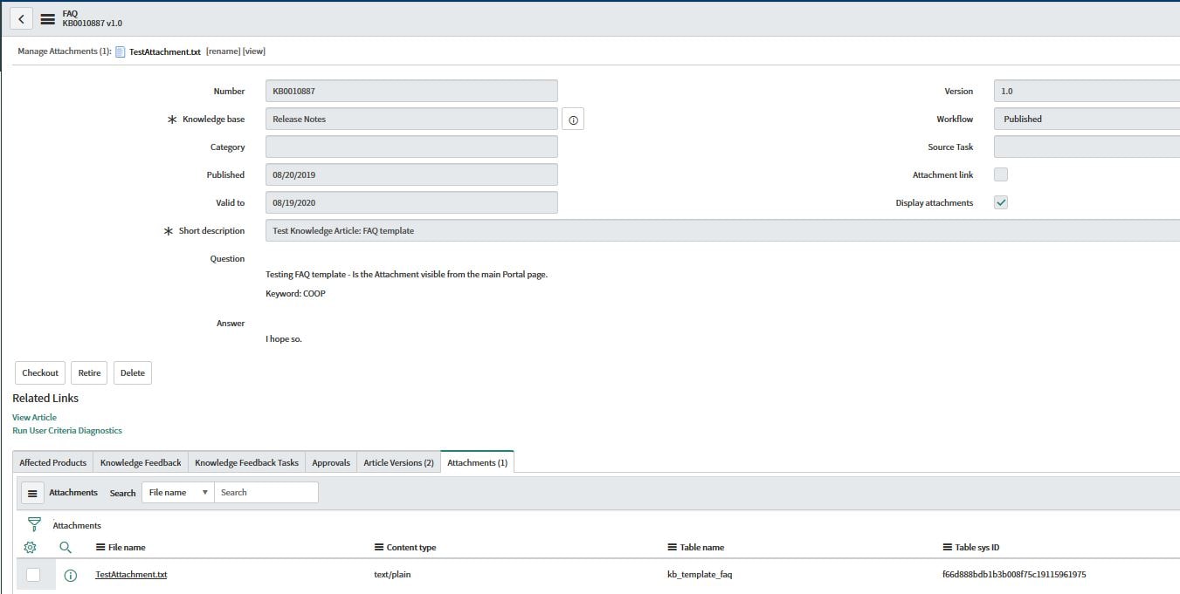
Task: Click the Retire button
Action: point(89,372)
